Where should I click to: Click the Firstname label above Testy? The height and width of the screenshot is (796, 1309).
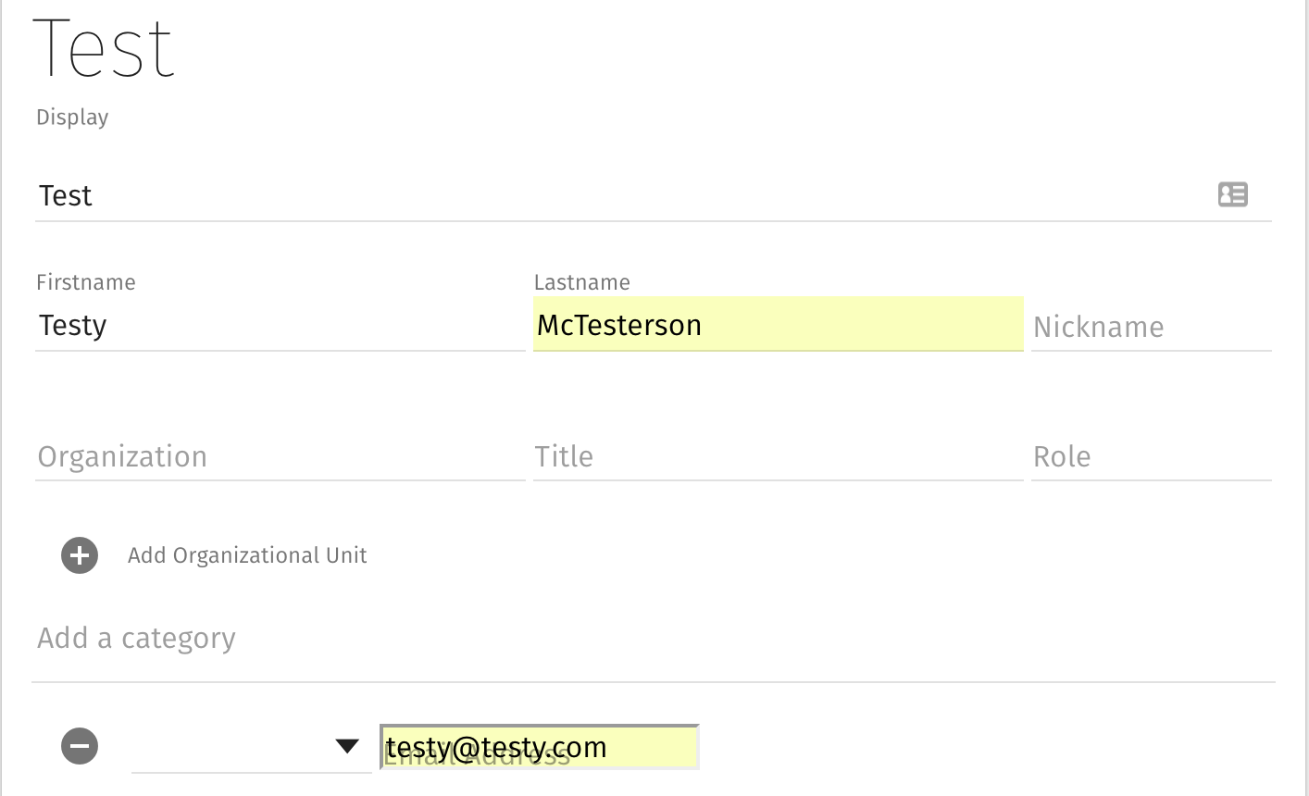(86, 282)
